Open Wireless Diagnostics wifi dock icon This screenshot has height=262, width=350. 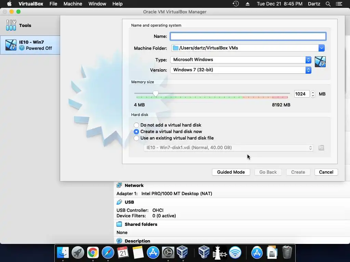235,253
